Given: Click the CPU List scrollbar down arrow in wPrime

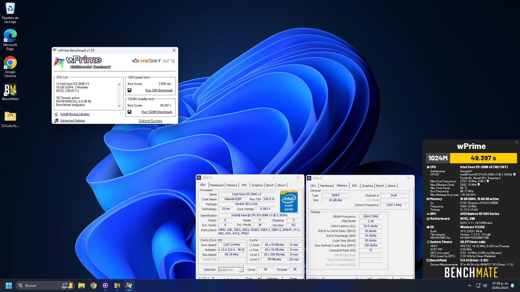Looking at the screenshot, I should point(119,106).
